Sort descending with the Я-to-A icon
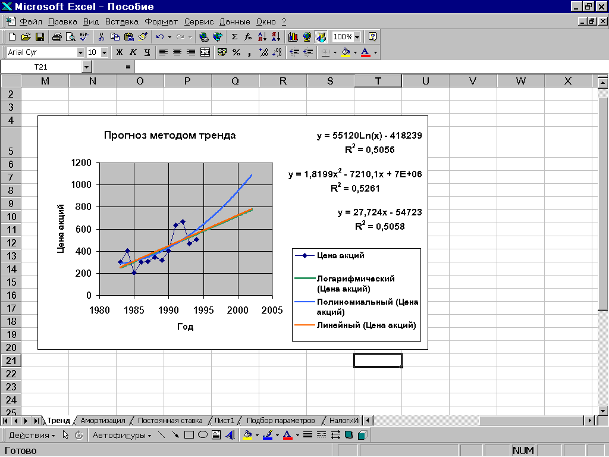Image resolution: width=609 pixels, height=457 pixels. pos(276,37)
